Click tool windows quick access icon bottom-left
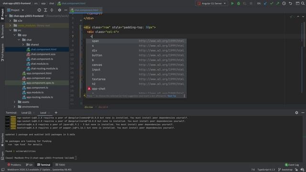The image size is (306, 172). [3, 170]
